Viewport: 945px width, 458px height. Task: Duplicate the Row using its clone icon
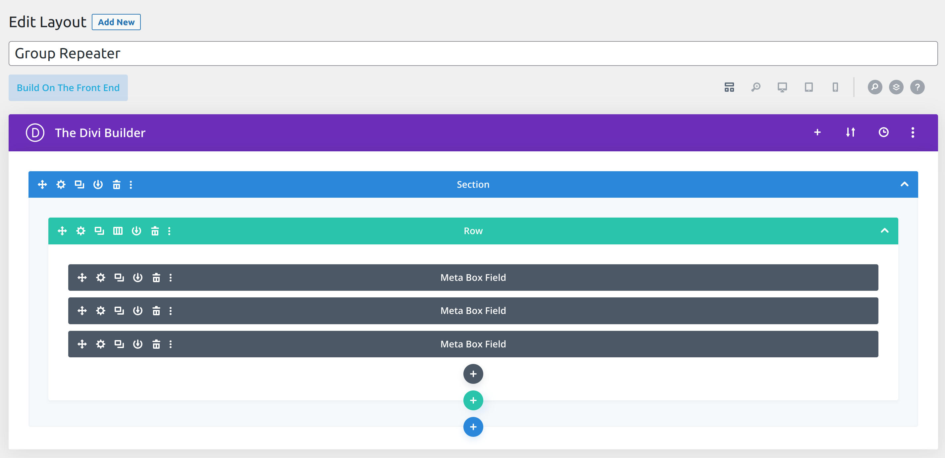coord(99,231)
